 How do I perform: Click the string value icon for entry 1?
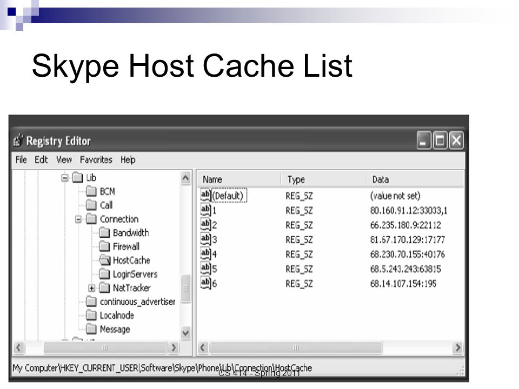click(205, 210)
